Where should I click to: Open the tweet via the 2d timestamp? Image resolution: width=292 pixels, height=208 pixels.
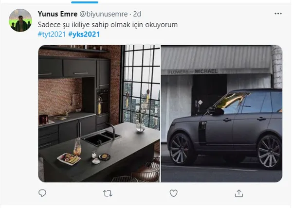[x=137, y=14]
